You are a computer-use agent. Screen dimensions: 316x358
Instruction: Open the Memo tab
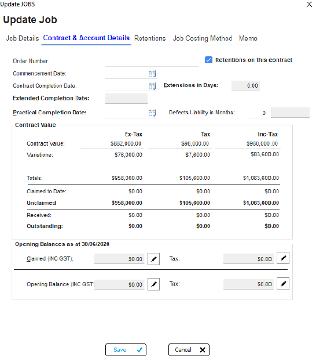tap(248, 38)
